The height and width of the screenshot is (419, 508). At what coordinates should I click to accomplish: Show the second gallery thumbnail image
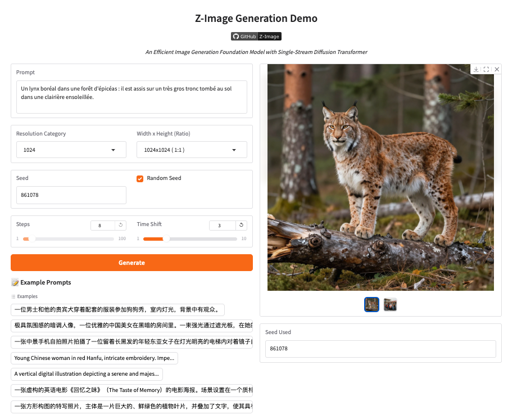point(390,304)
